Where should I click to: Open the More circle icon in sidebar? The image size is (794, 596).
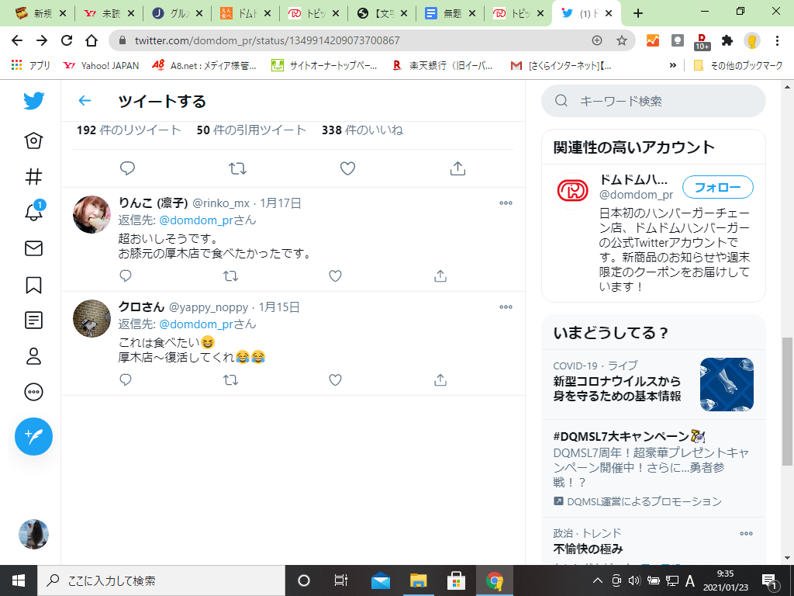click(x=34, y=392)
